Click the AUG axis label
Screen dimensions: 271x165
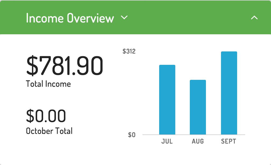(198, 141)
